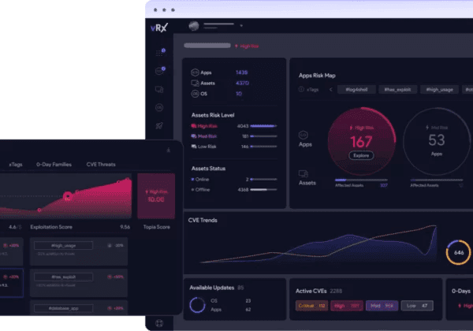Open the dashboard grid icon in sidebar
The height and width of the screenshot is (331, 473).
[x=160, y=52]
